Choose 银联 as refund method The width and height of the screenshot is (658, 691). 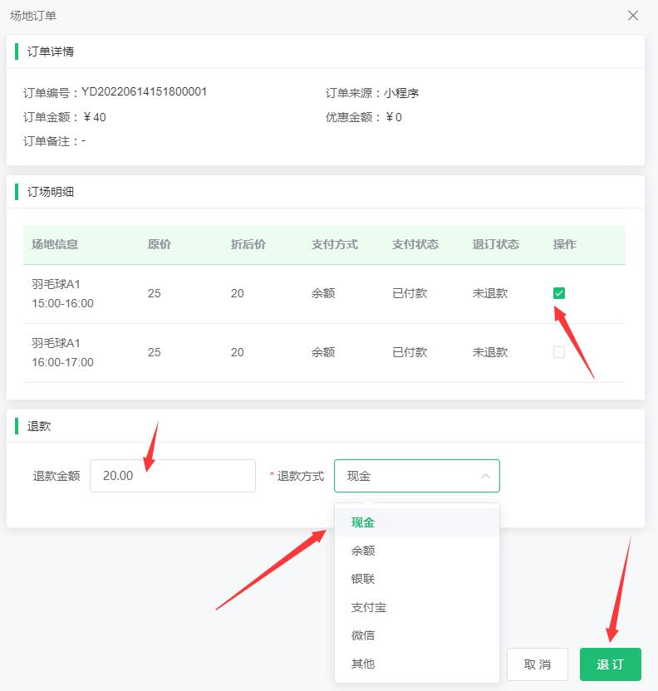tap(363, 579)
